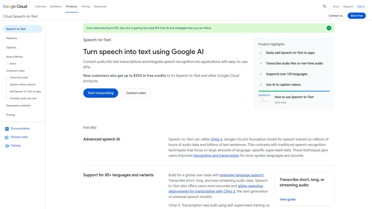Image resolution: width=372 pixels, height=209 pixels.
Task: Click the Start free button
Action: [357, 16]
